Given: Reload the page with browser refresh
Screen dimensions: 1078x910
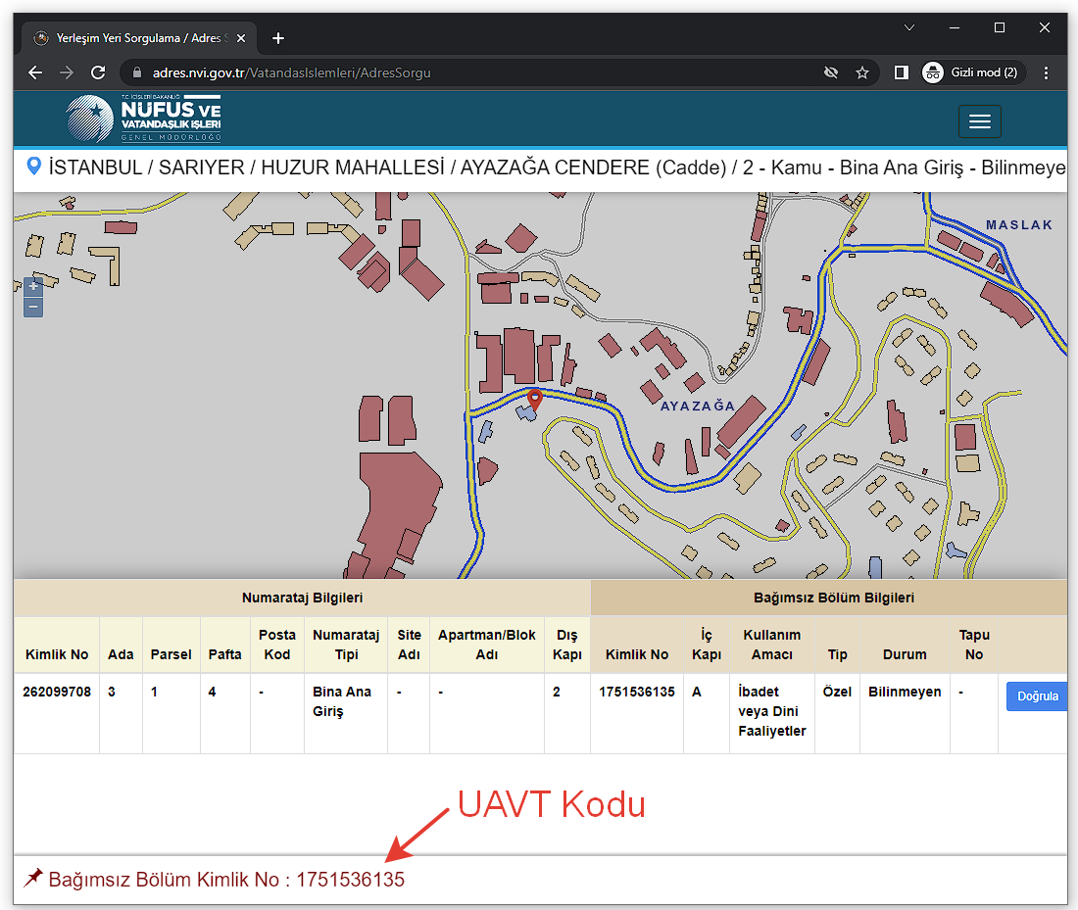Looking at the screenshot, I should tap(98, 72).
